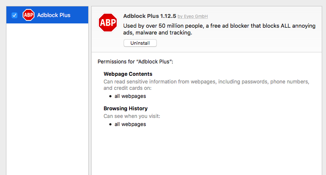Click the "Can see when you visit" text
Screen dimensions: 326x175
coord(132,116)
